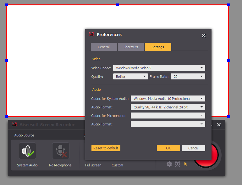Click the Video section heading
242x185 pixels.
click(x=96, y=59)
